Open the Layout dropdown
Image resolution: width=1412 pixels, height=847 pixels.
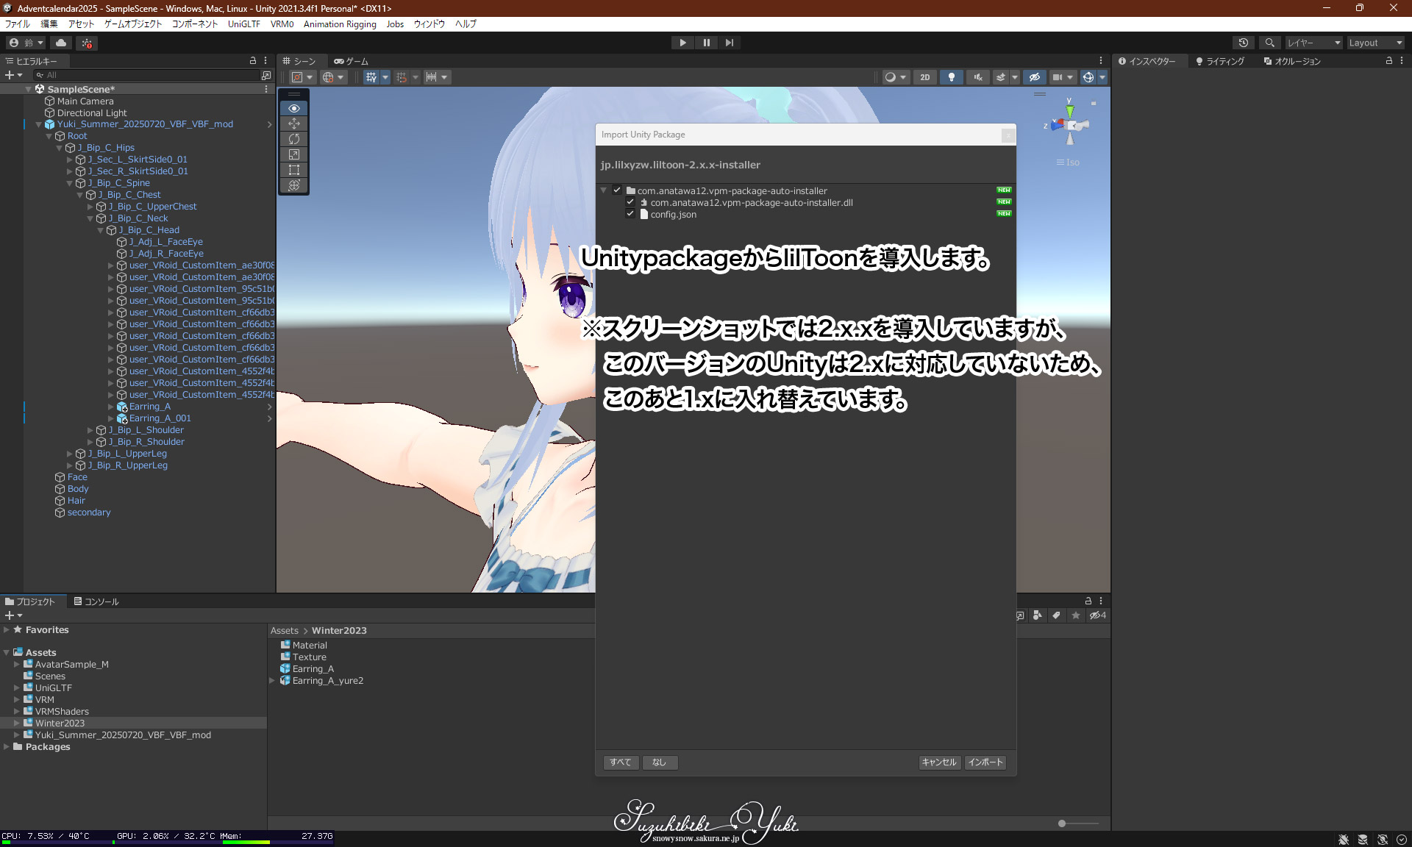1374,43
